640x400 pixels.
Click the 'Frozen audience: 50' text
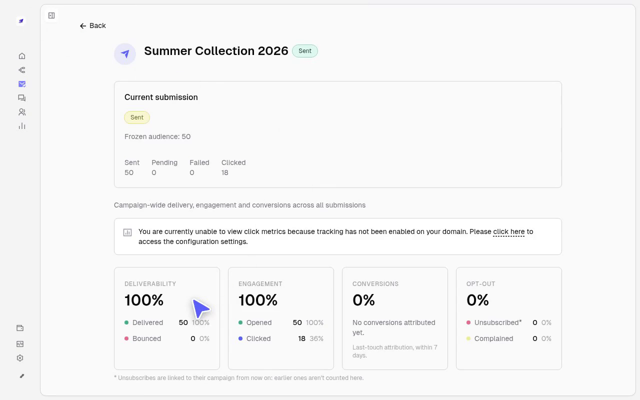point(157,136)
